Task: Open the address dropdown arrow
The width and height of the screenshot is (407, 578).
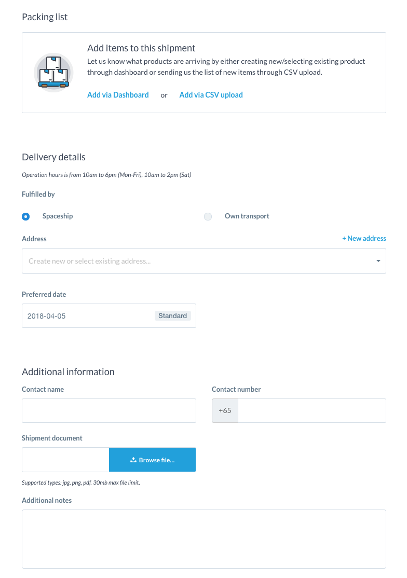Action: (x=378, y=261)
